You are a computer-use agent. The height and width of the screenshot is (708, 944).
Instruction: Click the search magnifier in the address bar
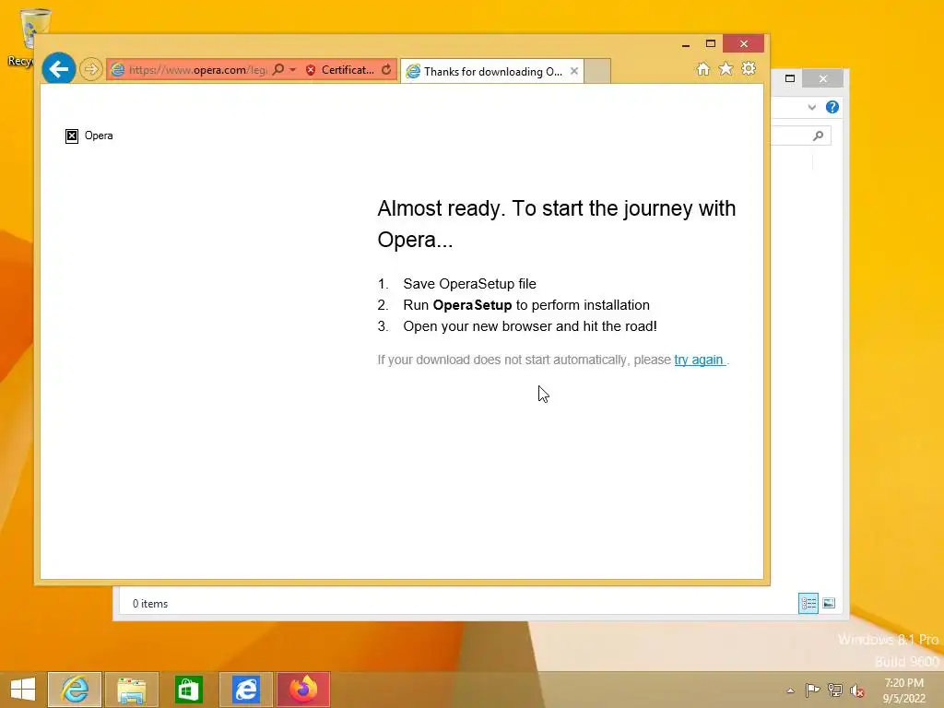[x=278, y=70]
